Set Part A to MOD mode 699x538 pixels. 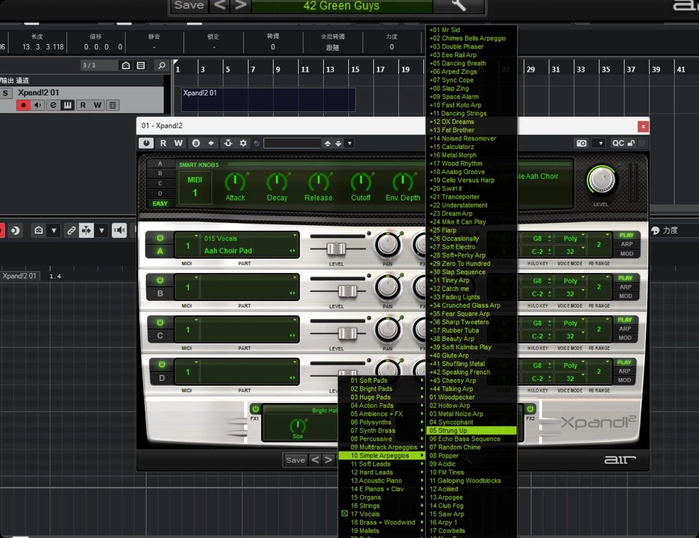[x=626, y=254]
